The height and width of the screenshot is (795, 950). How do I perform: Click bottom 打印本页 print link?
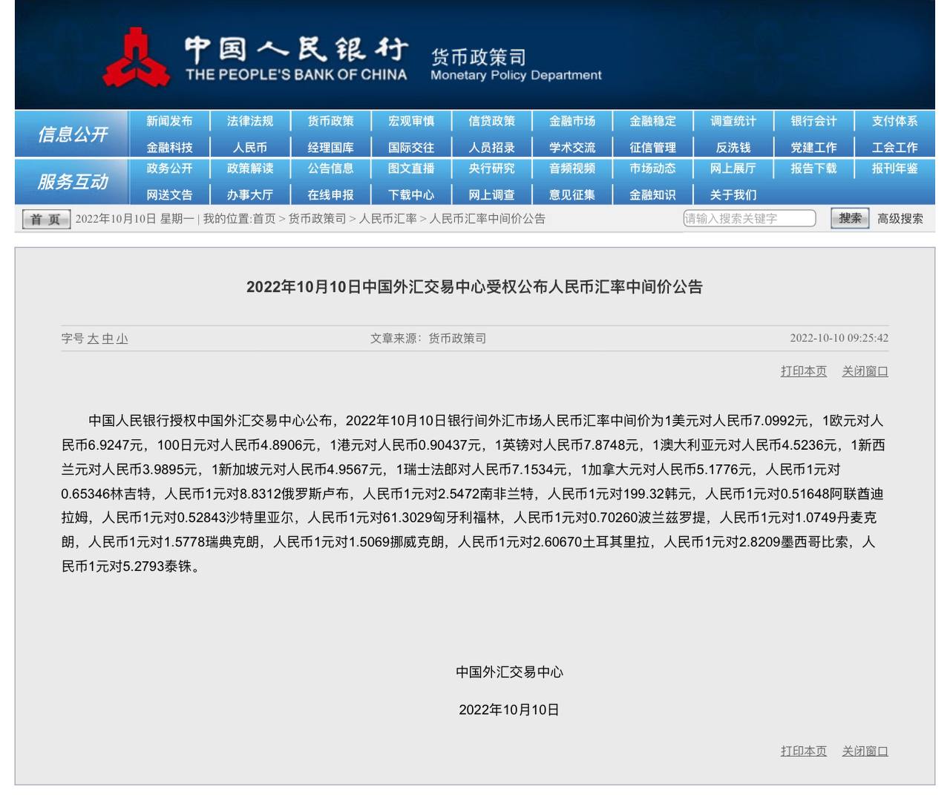click(804, 751)
